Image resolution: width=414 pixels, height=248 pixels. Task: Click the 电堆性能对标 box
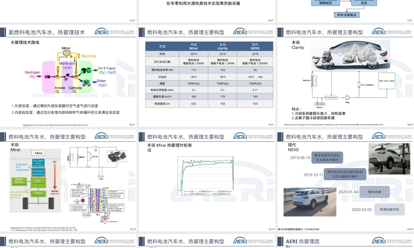(389, 210)
